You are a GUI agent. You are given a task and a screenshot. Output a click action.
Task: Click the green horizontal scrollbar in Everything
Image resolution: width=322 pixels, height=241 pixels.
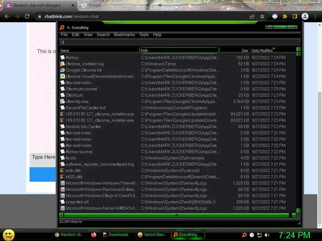coord(176,215)
